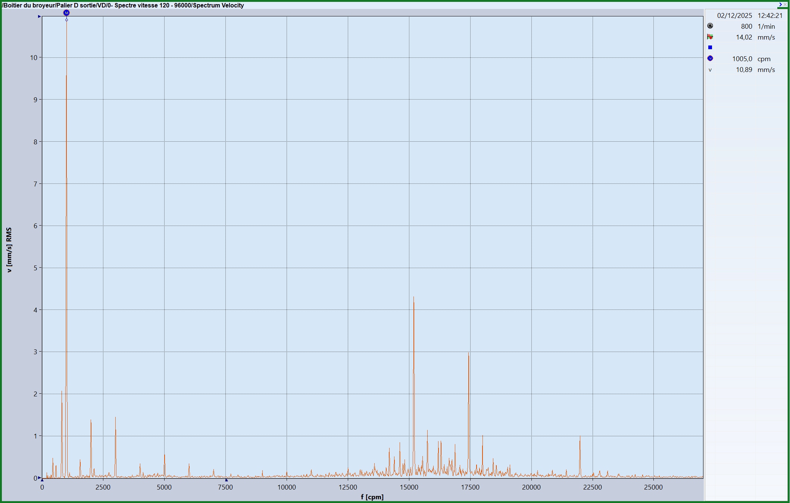Click the time value 12:42:21

coord(770,16)
